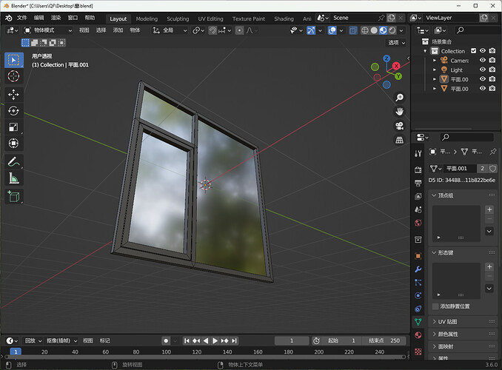
Task: Click frame 120 on the timeline
Action: [197, 352]
